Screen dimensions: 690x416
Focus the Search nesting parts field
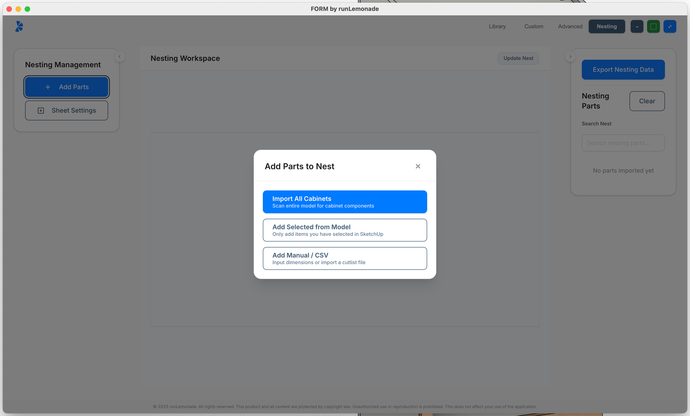pos(623,143)
